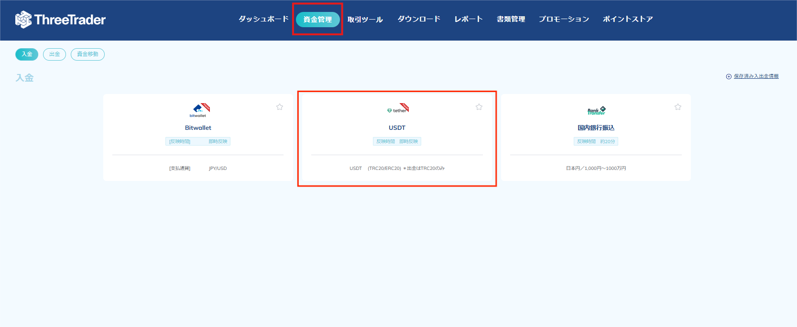Image resolution: width=797 pixels, height=327 pixels.
Task: Click the ThreeTrader logo
Action: tap(60, 20)
